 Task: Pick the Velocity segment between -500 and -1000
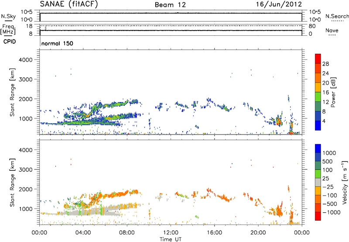(x=318, y=207)
